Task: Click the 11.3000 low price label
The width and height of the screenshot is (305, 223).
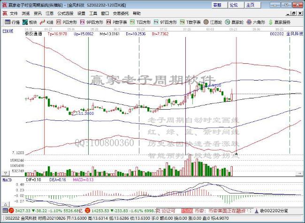Action: coord(86,113)
